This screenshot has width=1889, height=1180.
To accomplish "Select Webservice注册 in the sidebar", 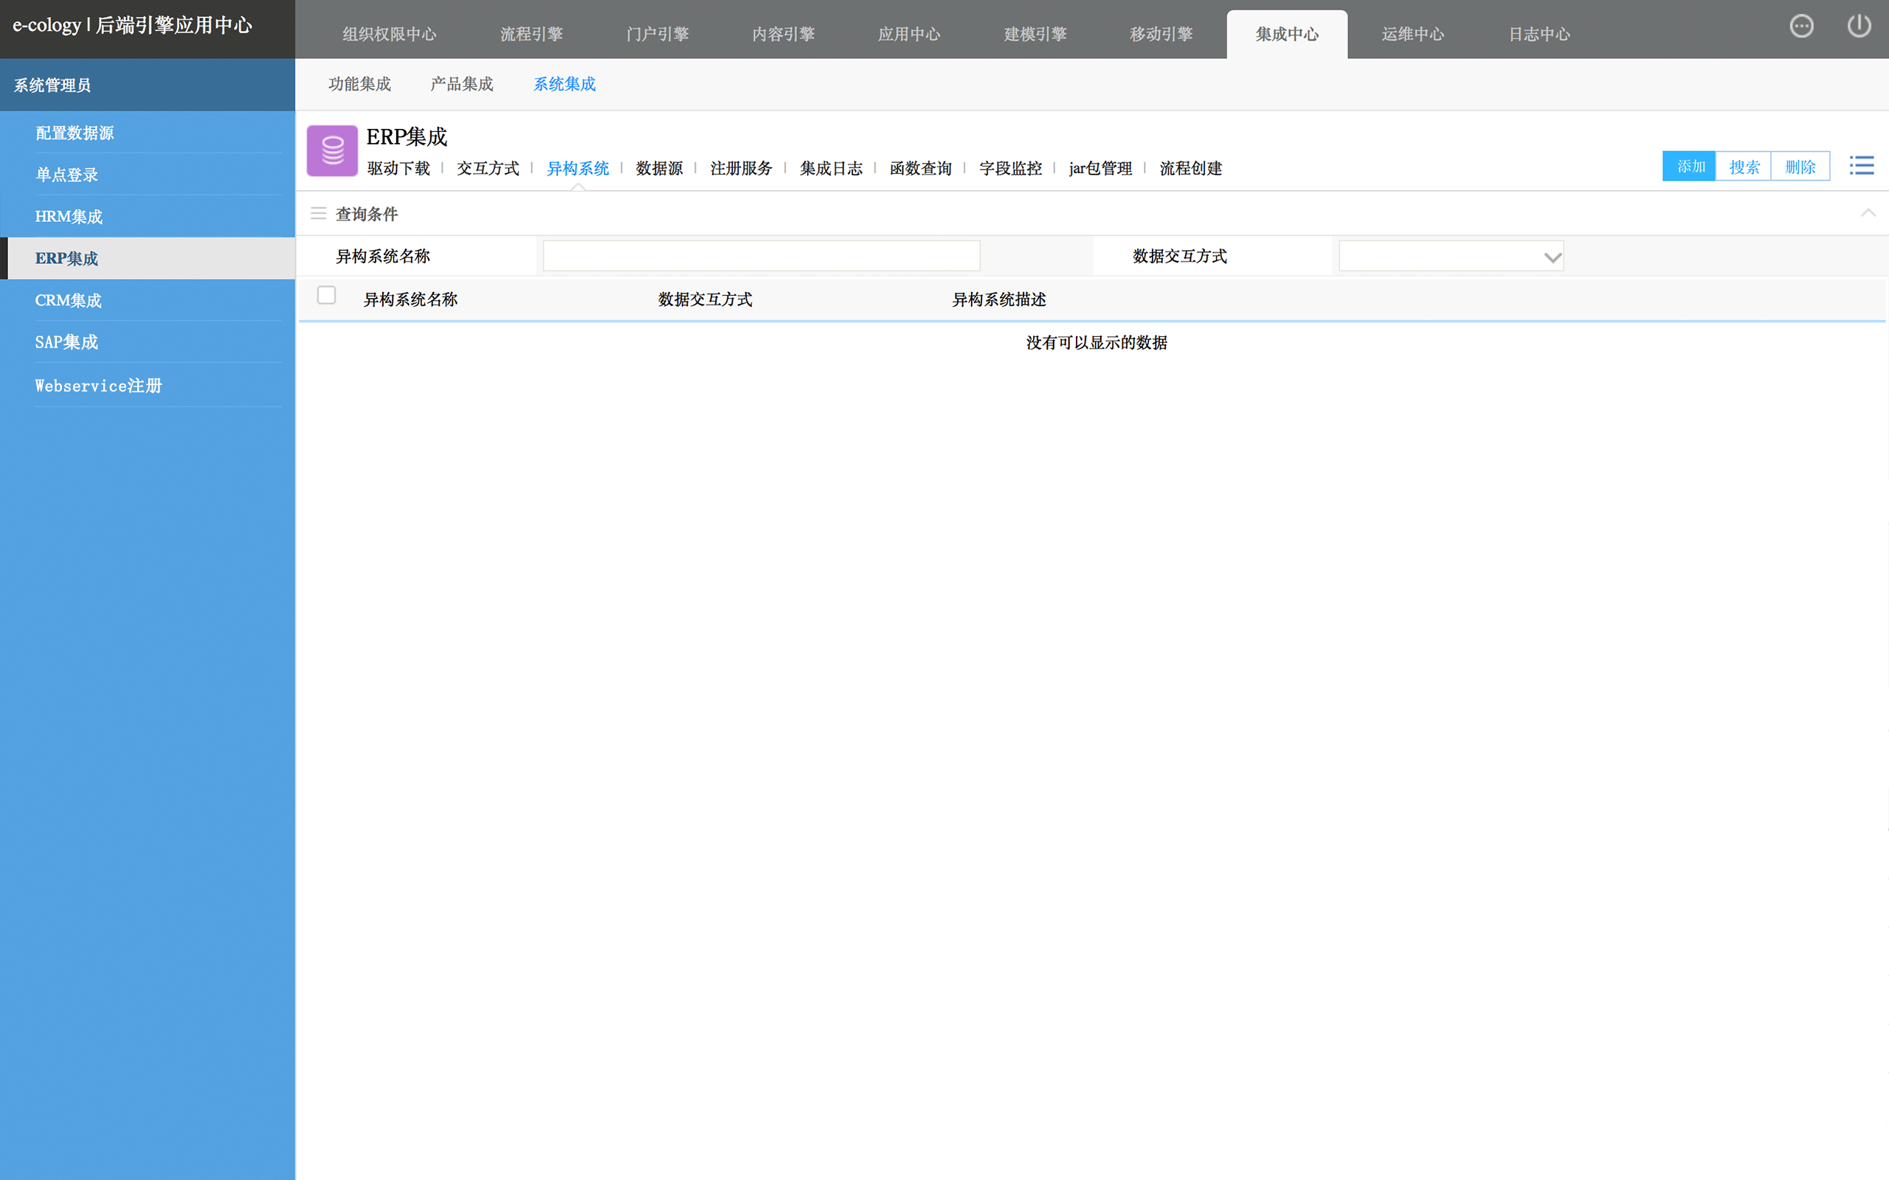I will click(98, 386).
